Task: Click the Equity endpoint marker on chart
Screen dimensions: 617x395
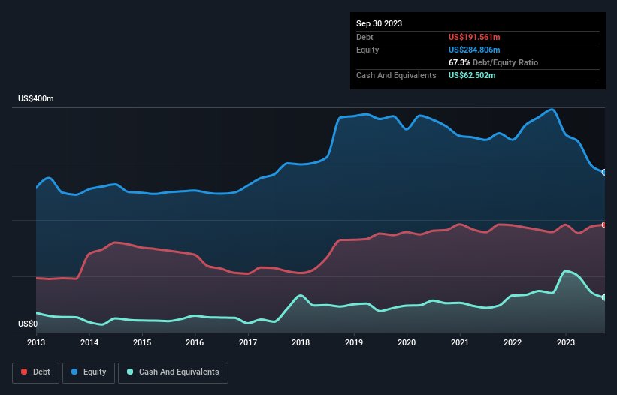Action: pyautogui.click(x=604, y=172)
